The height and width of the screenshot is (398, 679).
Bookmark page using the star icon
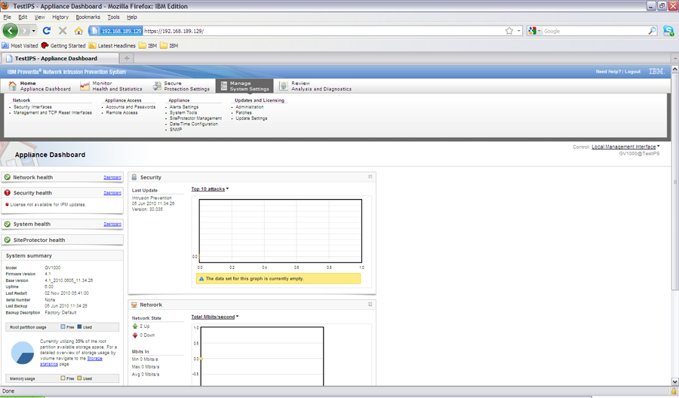(509, 31)
